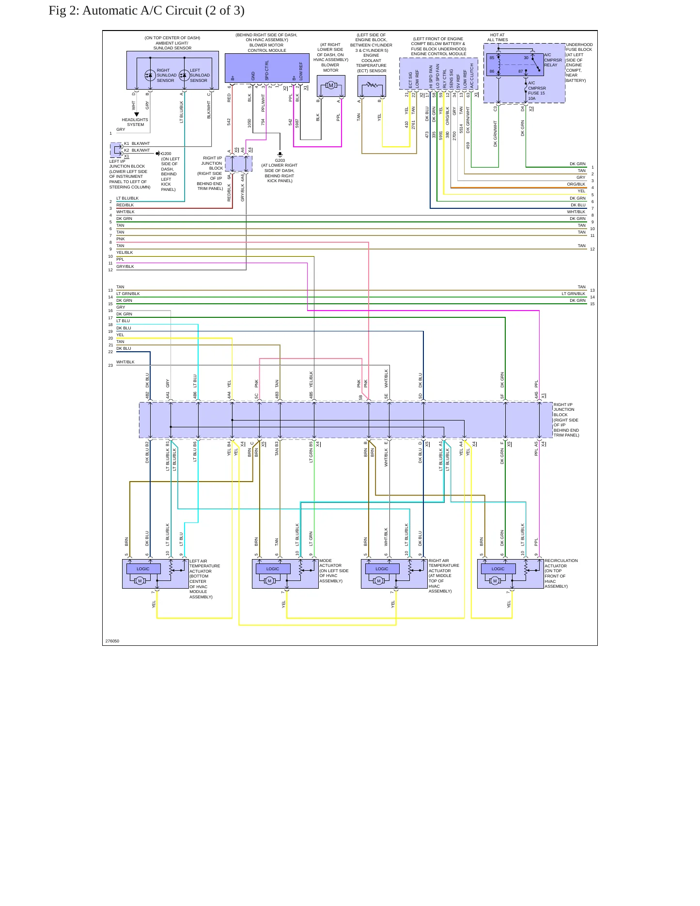
Task: Click the LOGIC block of recirculation actuator
Action: [x=498, y=569]
